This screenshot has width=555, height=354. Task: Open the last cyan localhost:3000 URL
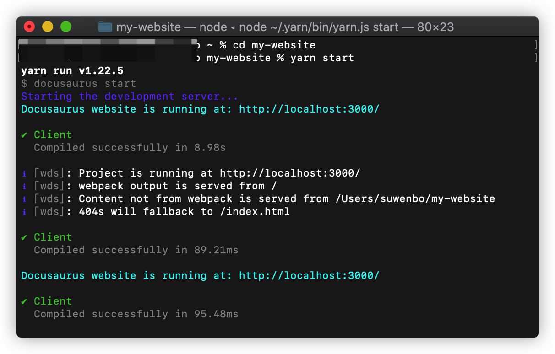click(309, 276)
